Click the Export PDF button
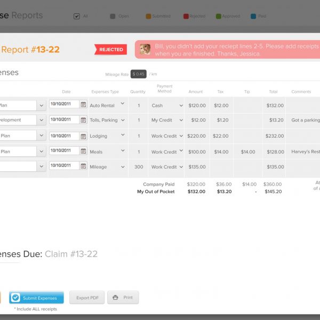320x320 pixels. tap(87, 298)
